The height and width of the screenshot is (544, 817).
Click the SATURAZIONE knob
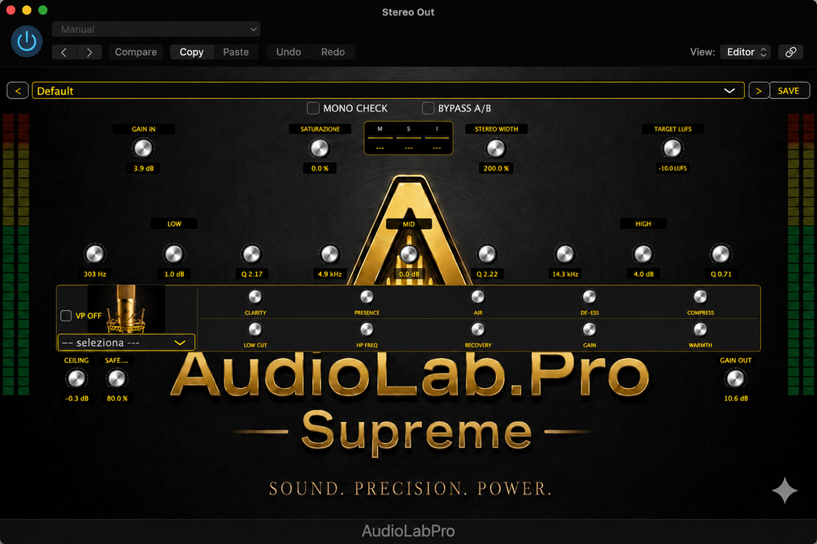(x=319, y=149)
